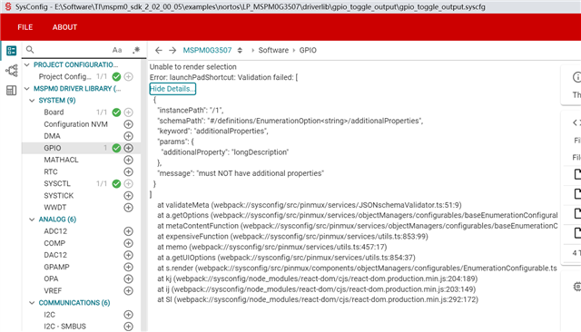
Task: Add a VREF instance
Action: click(128, 291)
